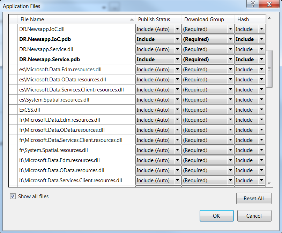Open Publish Status dropdown for DR.Newsapp.IoC.dll
This screenshot has width=282, height=233.
[x=177, y=29]
